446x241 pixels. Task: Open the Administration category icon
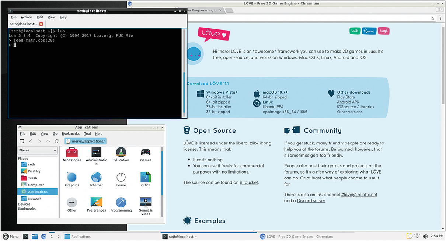tap(96, 152)
